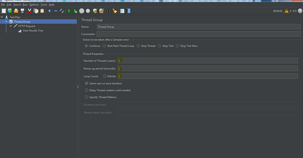Click the Comments input field

[199, 34]
